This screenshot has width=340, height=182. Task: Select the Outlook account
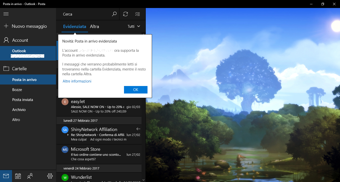pyautogui.click(x=28, y=53)
